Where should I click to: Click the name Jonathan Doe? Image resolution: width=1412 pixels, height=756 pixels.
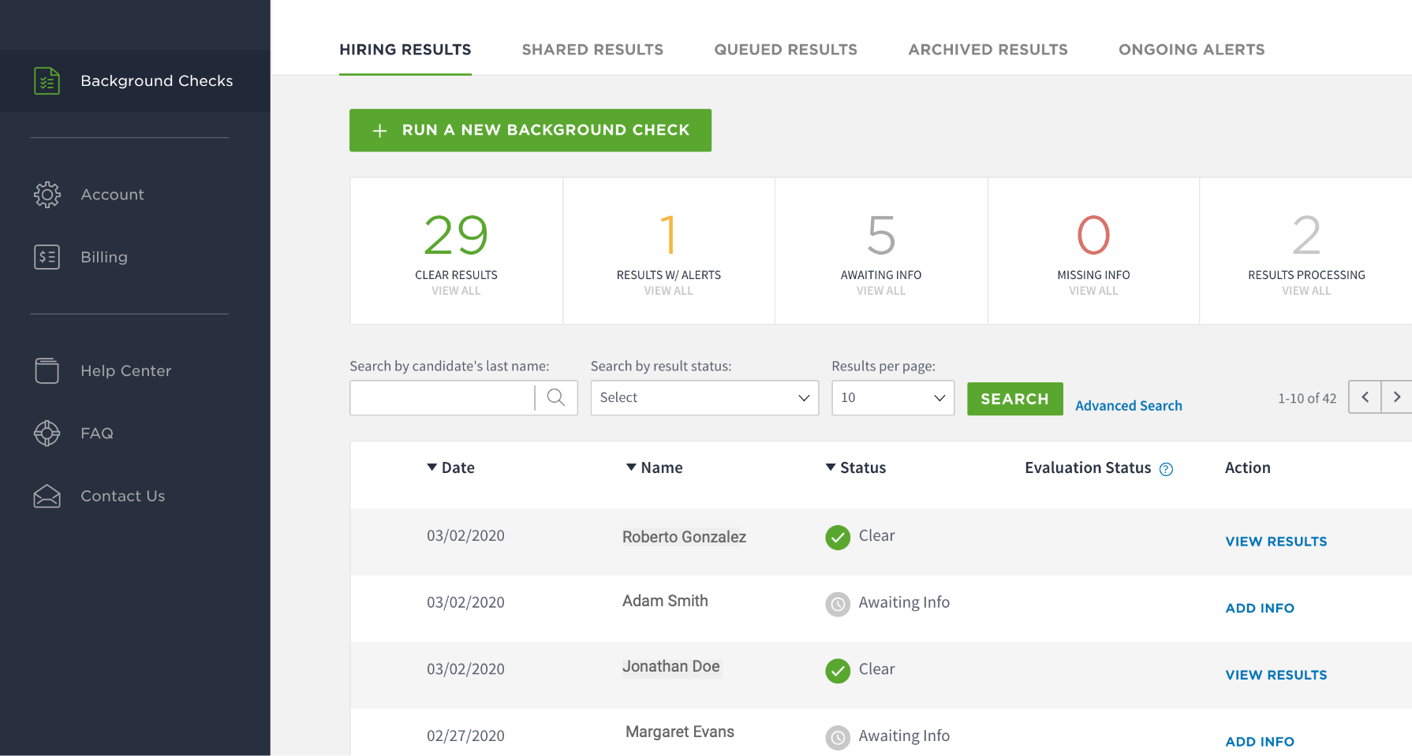[x=671, y=666]
